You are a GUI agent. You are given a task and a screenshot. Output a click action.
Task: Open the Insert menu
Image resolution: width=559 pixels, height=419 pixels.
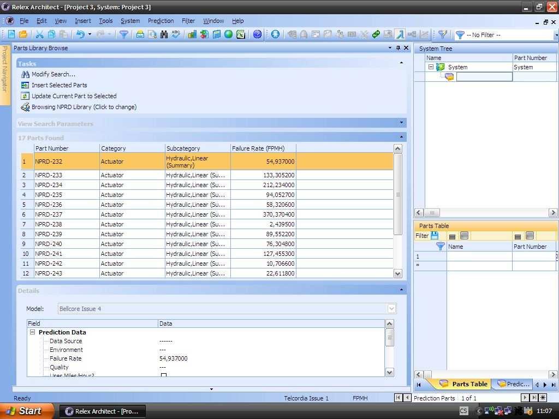(83, 21)
